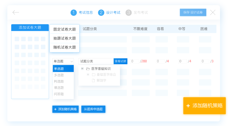
Task: Select 固定试卷大题 menu option
Action: tap(64, 29)
